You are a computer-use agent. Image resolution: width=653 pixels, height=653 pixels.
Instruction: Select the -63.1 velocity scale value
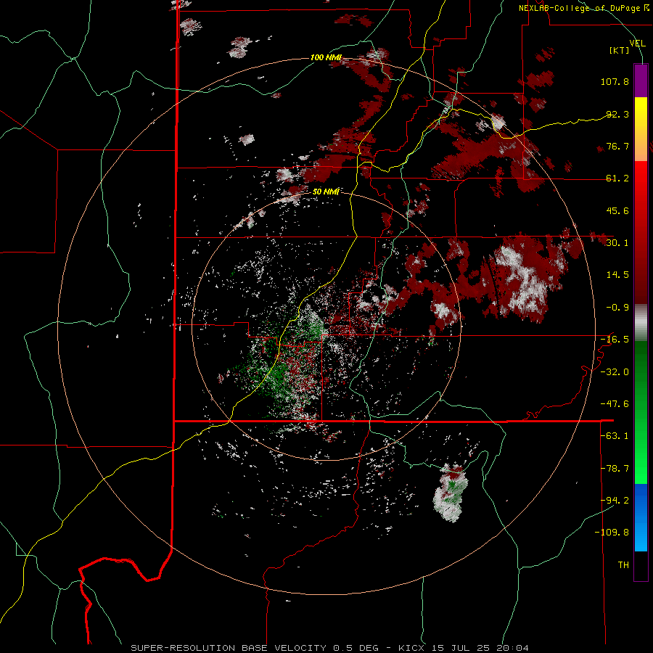click(x=615, y=436)
